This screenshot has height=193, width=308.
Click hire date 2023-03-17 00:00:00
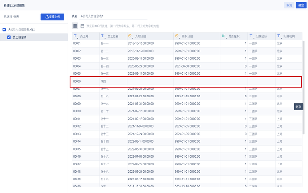pos(141,179)
